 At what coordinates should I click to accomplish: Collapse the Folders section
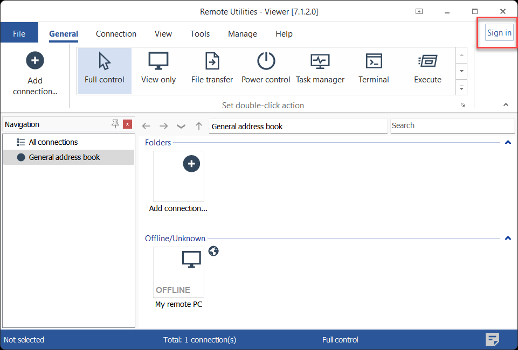click(x=507, y=143)
